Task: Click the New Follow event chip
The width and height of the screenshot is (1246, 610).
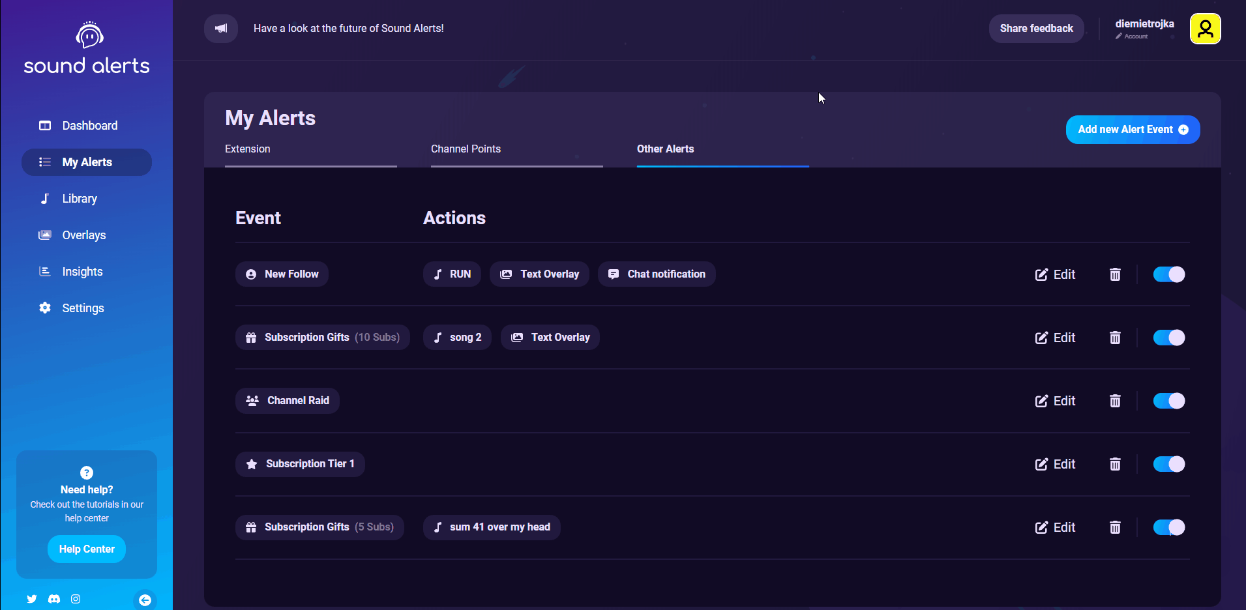Action: tap(282, 274)
